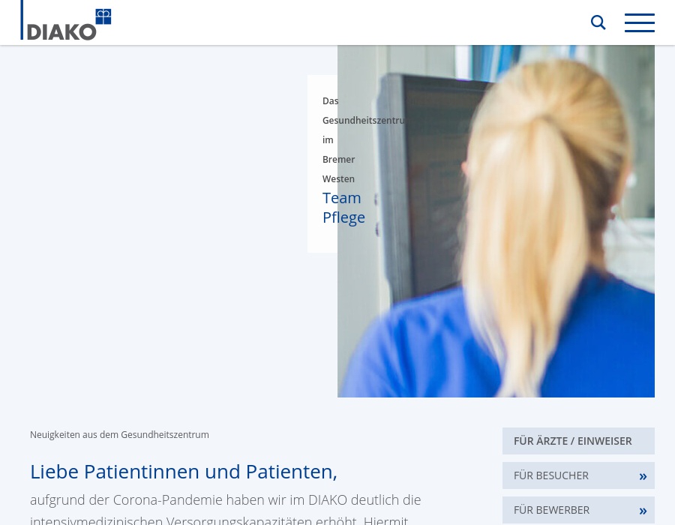Click the heading Liebe Patientinnen und Patienten
Screen dimensions: 675x525
183,471
